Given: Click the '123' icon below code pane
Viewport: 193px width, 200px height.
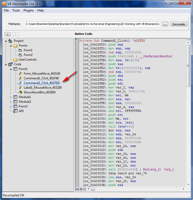Looking at the screenshot, I should (77, 189).
